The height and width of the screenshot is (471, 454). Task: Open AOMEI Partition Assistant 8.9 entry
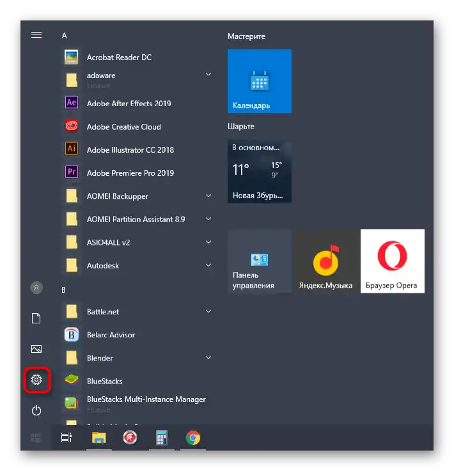(x=137, y=219)
